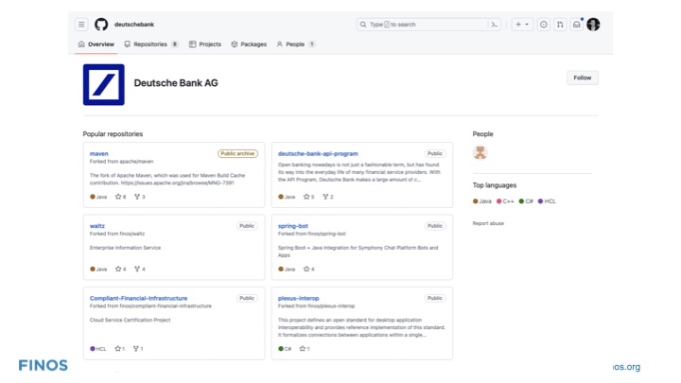Screen dimensions: 681x383
Task: Open the hamburger navigation menu
Action: (x=81, y=25)
